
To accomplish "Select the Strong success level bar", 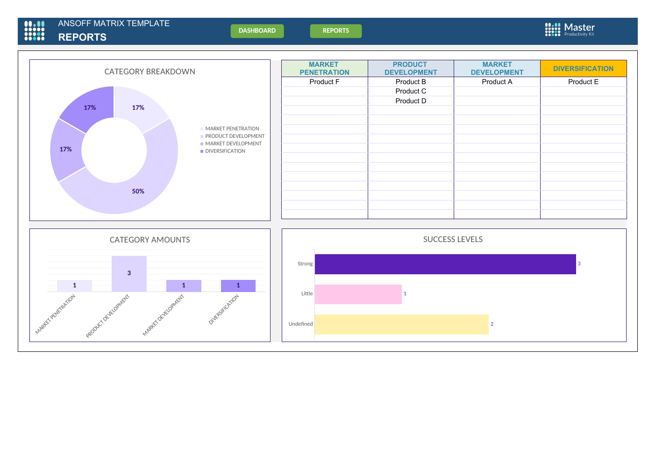I will (x=445, y=264).
